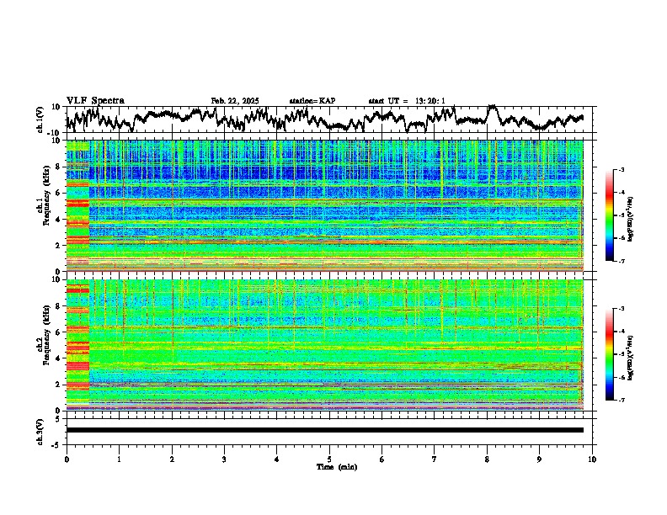This screenshot has height=515, width=667.
Task: Click the ch.1 color scale bar
Action: 610,215
